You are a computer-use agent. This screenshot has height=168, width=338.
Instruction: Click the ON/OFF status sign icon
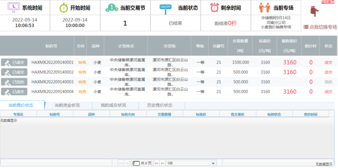point(166,9)
